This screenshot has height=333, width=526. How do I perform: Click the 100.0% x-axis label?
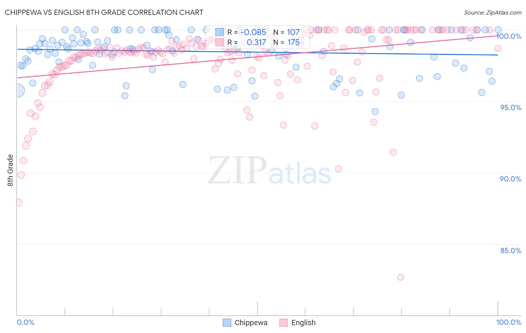(x=509, y=322)
